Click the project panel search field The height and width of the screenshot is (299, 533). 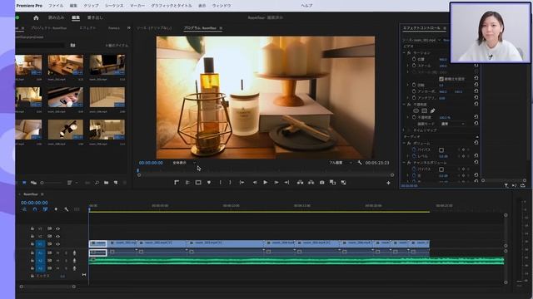40,45
